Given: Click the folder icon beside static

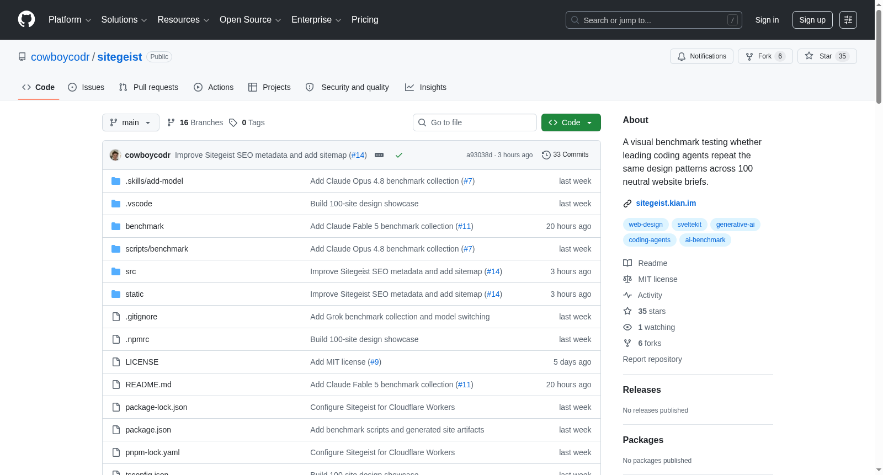Looking at the screenshot, I should [x=116, y=294].
